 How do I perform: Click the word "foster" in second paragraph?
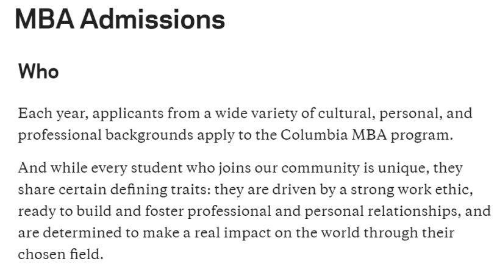click(x=163, y=211)
